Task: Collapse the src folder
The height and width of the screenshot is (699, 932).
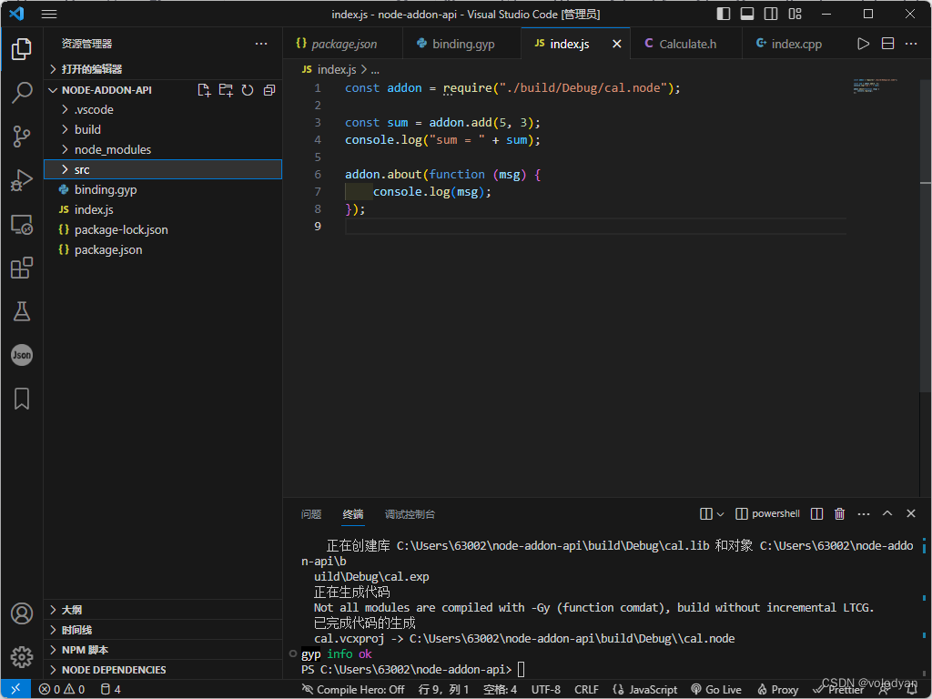Action: click(82, 169)
